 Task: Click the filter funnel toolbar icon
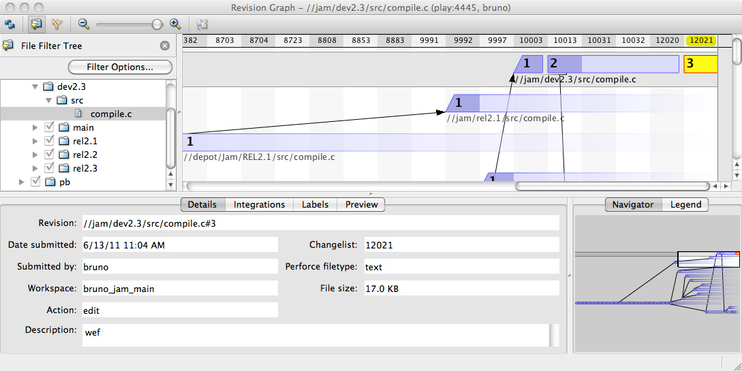point(57,24)
